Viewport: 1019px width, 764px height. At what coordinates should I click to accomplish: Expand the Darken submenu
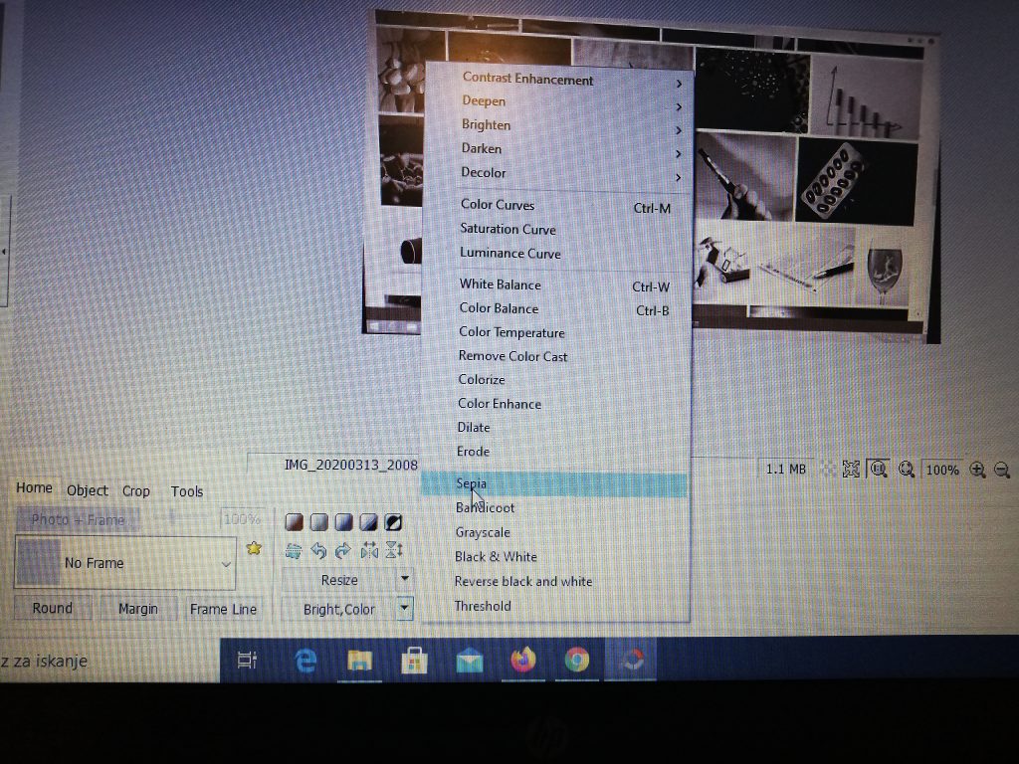pyautogui.click(x=556, y=149)
